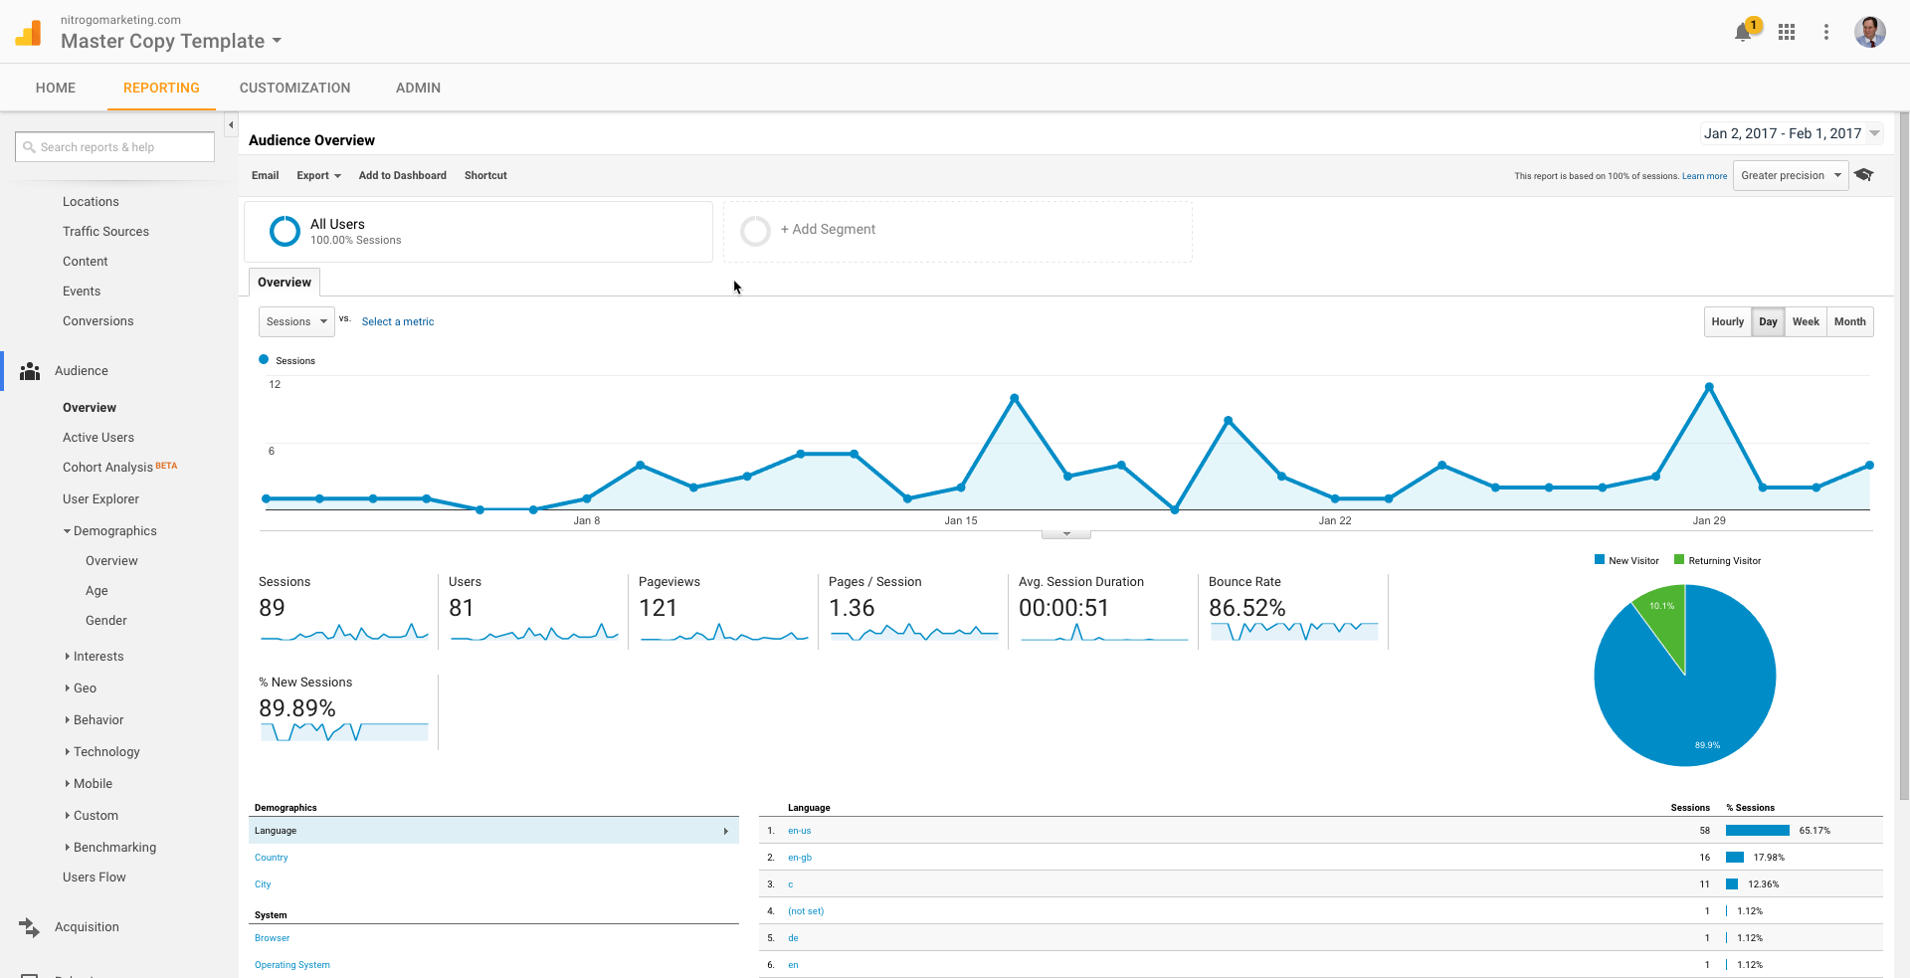Click Add to Dashboard button
This screenshot has height=978, width=1910.
pos(402,175)
